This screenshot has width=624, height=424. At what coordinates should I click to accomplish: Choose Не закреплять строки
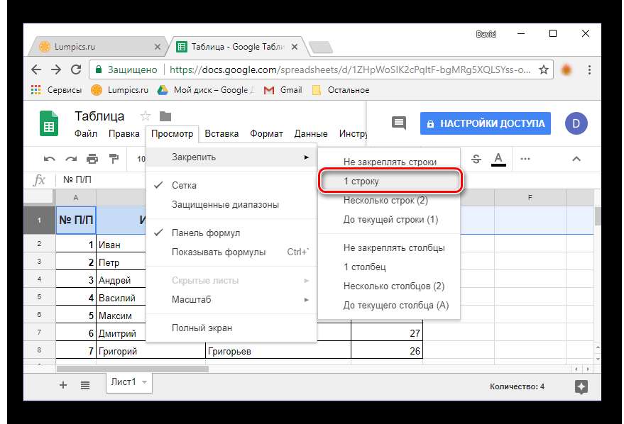pyautogui.click(x=389, y=162)
